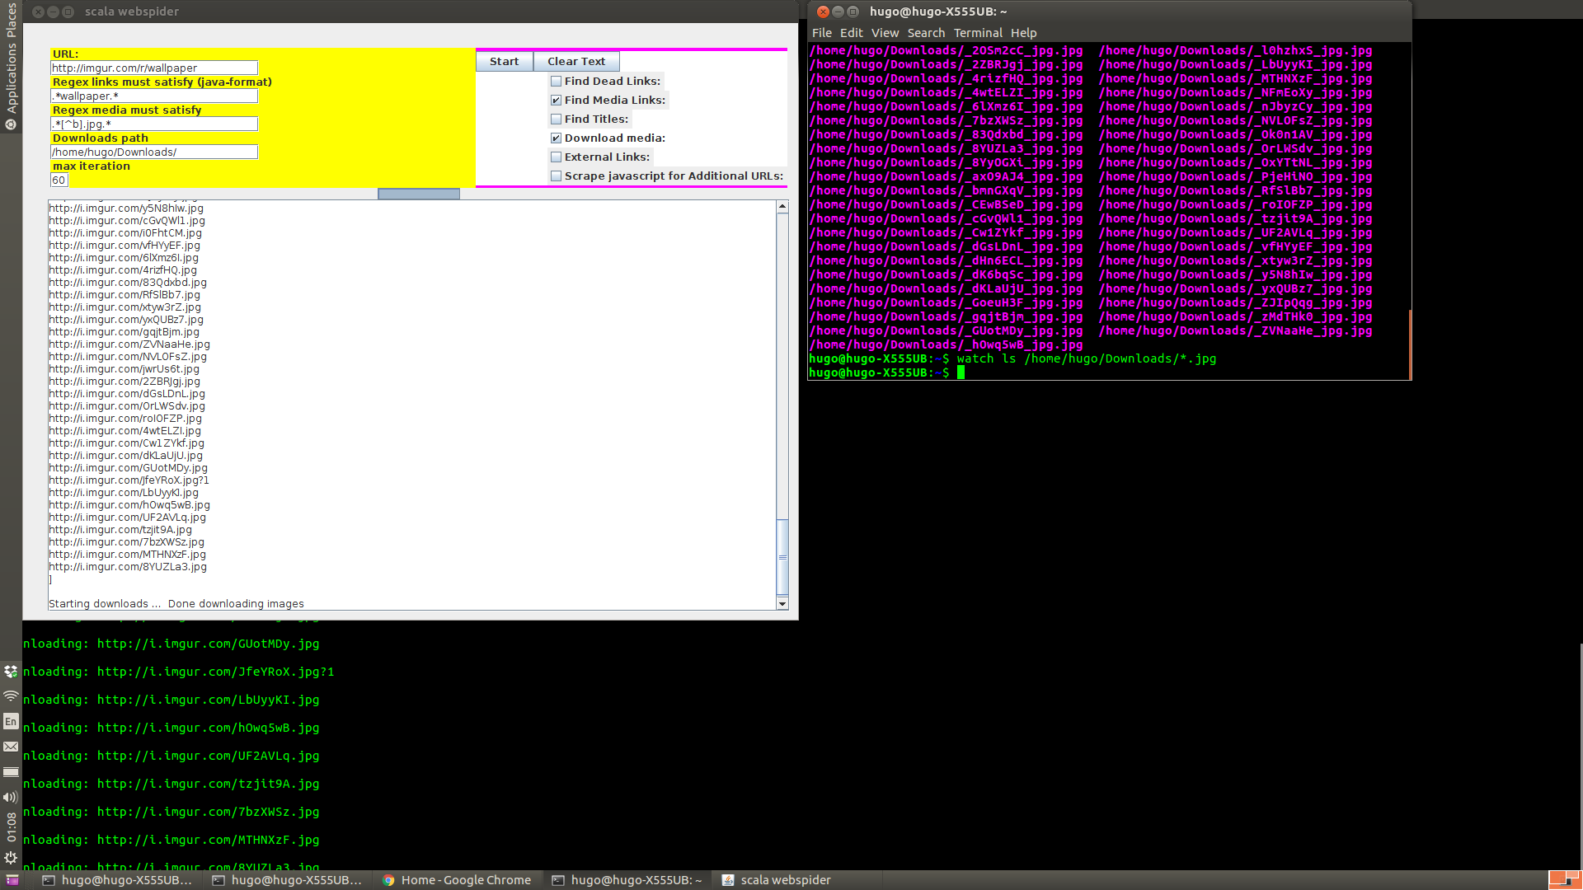This screenshot has height=890, width=1583.
Task: Click the Dropbox sync status icon
Action: coord(11,671)
